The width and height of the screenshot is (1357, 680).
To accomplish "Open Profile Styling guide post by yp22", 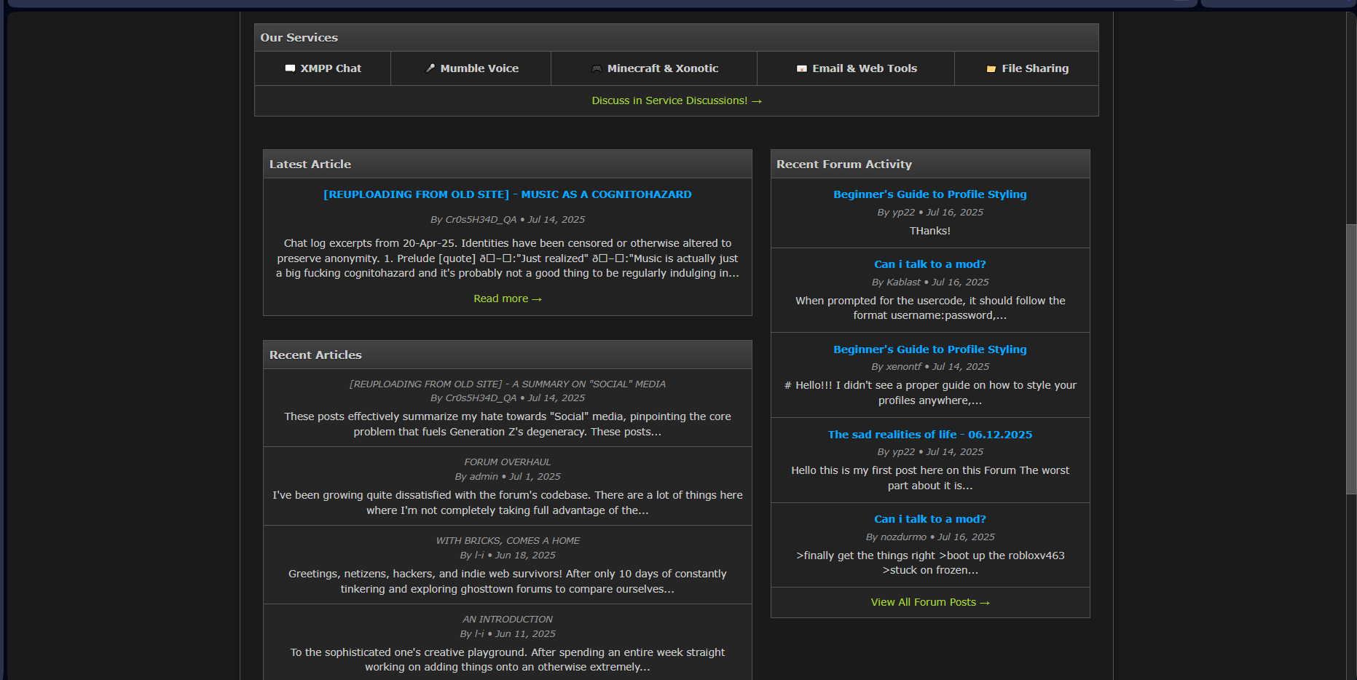I will tap(929, 194).
